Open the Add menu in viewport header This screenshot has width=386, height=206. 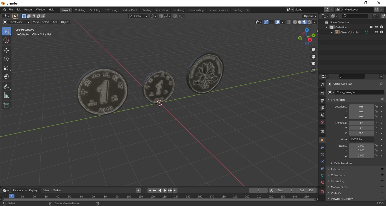tap(55, 22)
